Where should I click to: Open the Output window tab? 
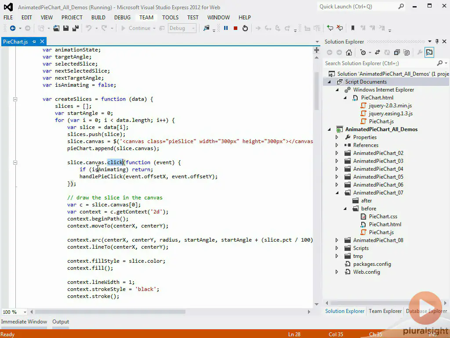coord(61,322)
